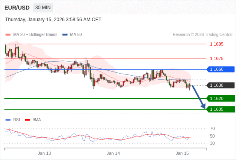Toggle the RSI legend entry

point(13,120)
